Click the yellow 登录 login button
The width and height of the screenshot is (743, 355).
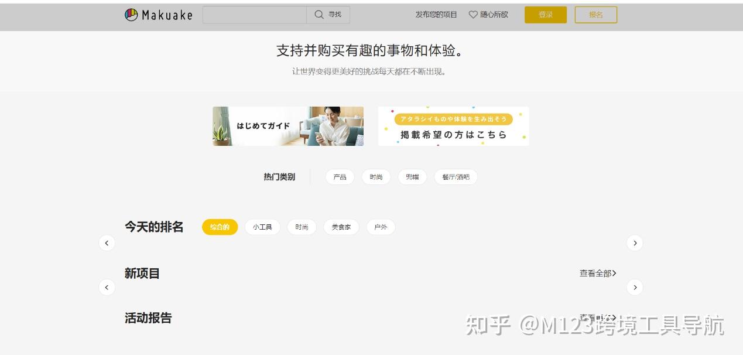(545, 15)
